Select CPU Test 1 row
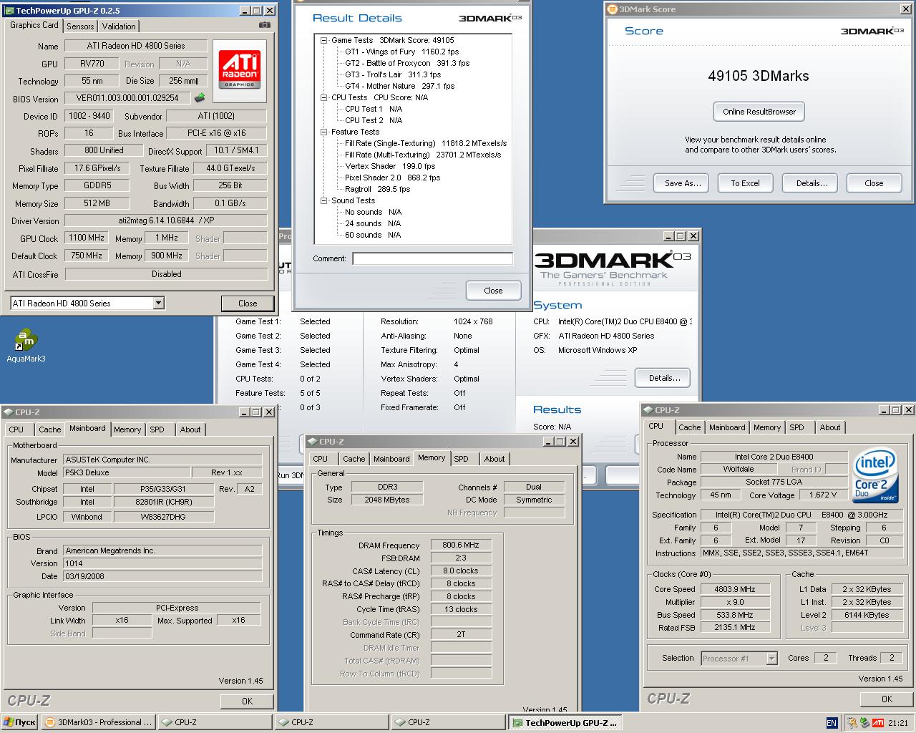This screenshot has width=916, height=733. click(374, 109)
